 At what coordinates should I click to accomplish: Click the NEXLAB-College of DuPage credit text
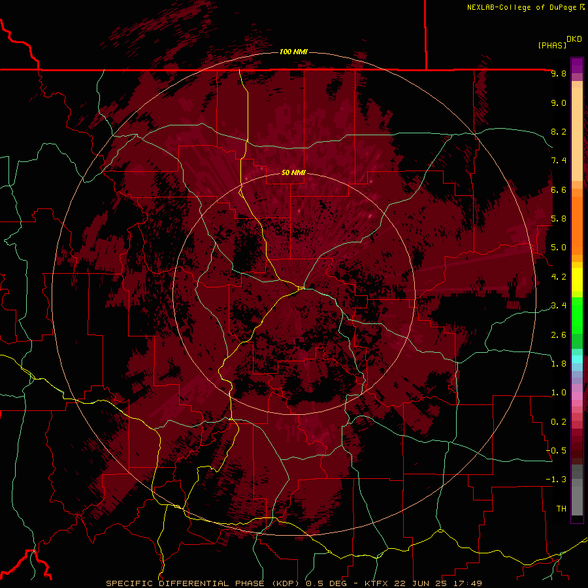[521, 7]
